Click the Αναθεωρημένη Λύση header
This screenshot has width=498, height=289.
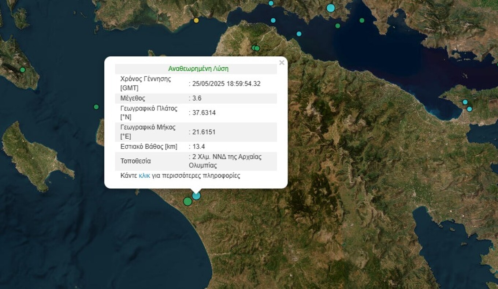coord(198,68)
